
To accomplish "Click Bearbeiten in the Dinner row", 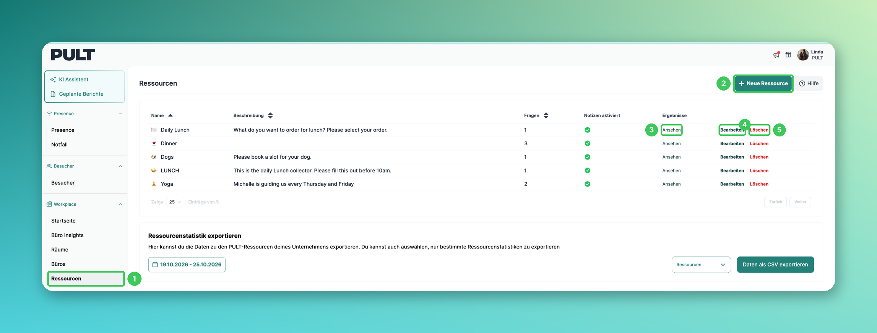I will pyautogui.click(x=732, y=144).
